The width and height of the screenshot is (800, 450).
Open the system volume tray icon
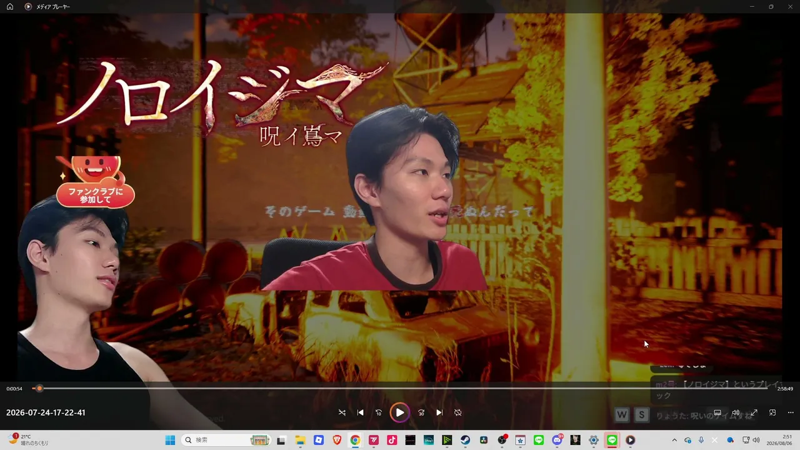click(x=756, y=440)
